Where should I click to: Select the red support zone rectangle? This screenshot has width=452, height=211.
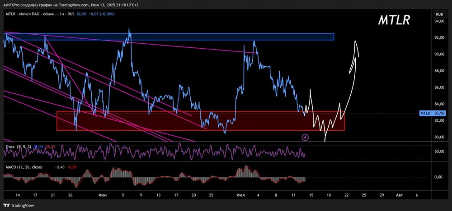[x=200, y=121]
